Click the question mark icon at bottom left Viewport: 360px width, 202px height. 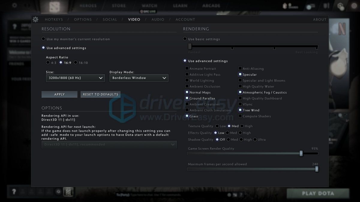point(14,192)
